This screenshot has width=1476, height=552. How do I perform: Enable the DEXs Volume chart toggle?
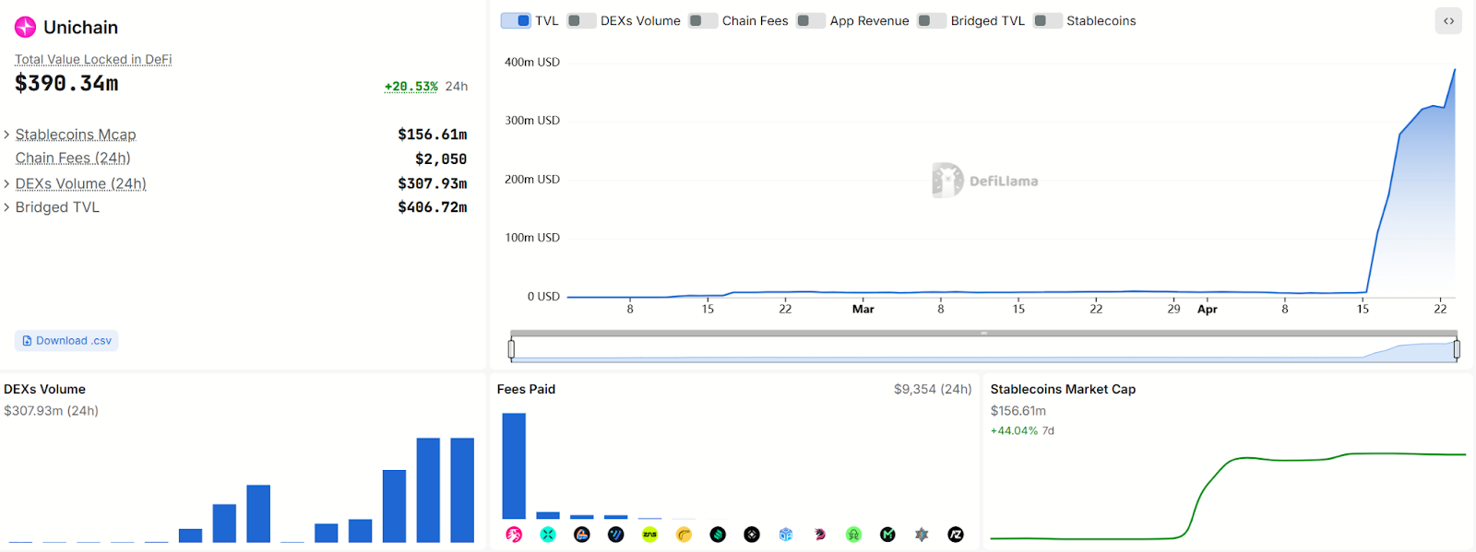[581, 21]
